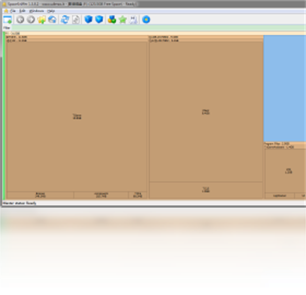
Task: Toggle file classes styles colored shapes icon
Action: pos(112,19)
